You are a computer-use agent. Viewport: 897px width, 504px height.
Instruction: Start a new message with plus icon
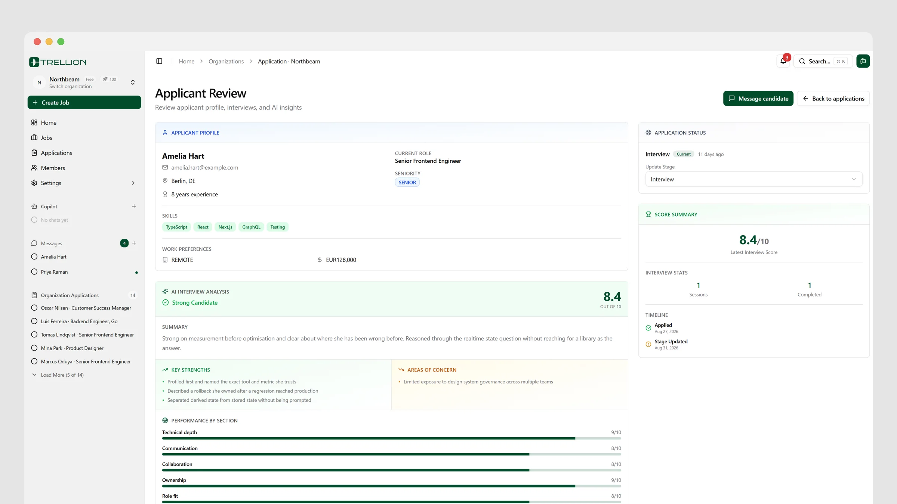pos(134,243)
